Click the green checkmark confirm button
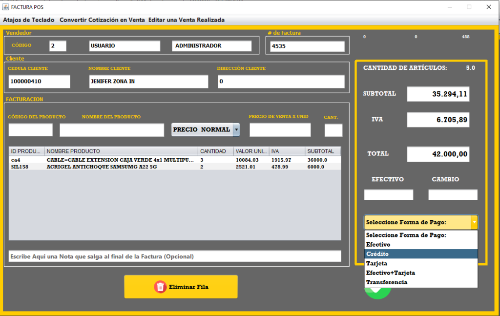500x316 pixels. 377,293
